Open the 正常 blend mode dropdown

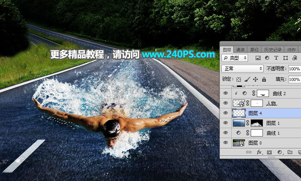click(x=243, y=69)
